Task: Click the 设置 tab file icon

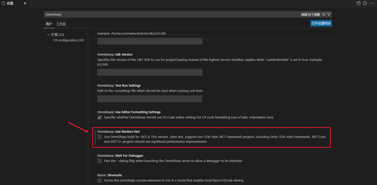Action: (3, 3)
